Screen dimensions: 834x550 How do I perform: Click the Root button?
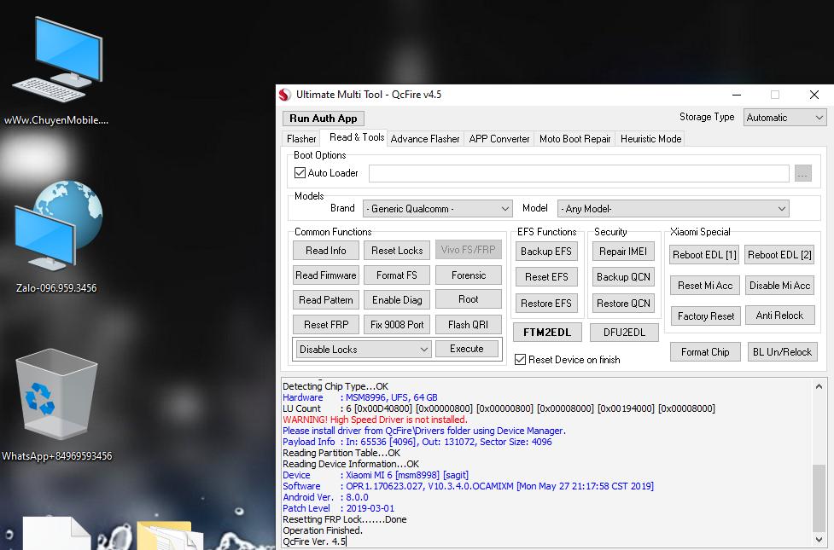point(469,299)
